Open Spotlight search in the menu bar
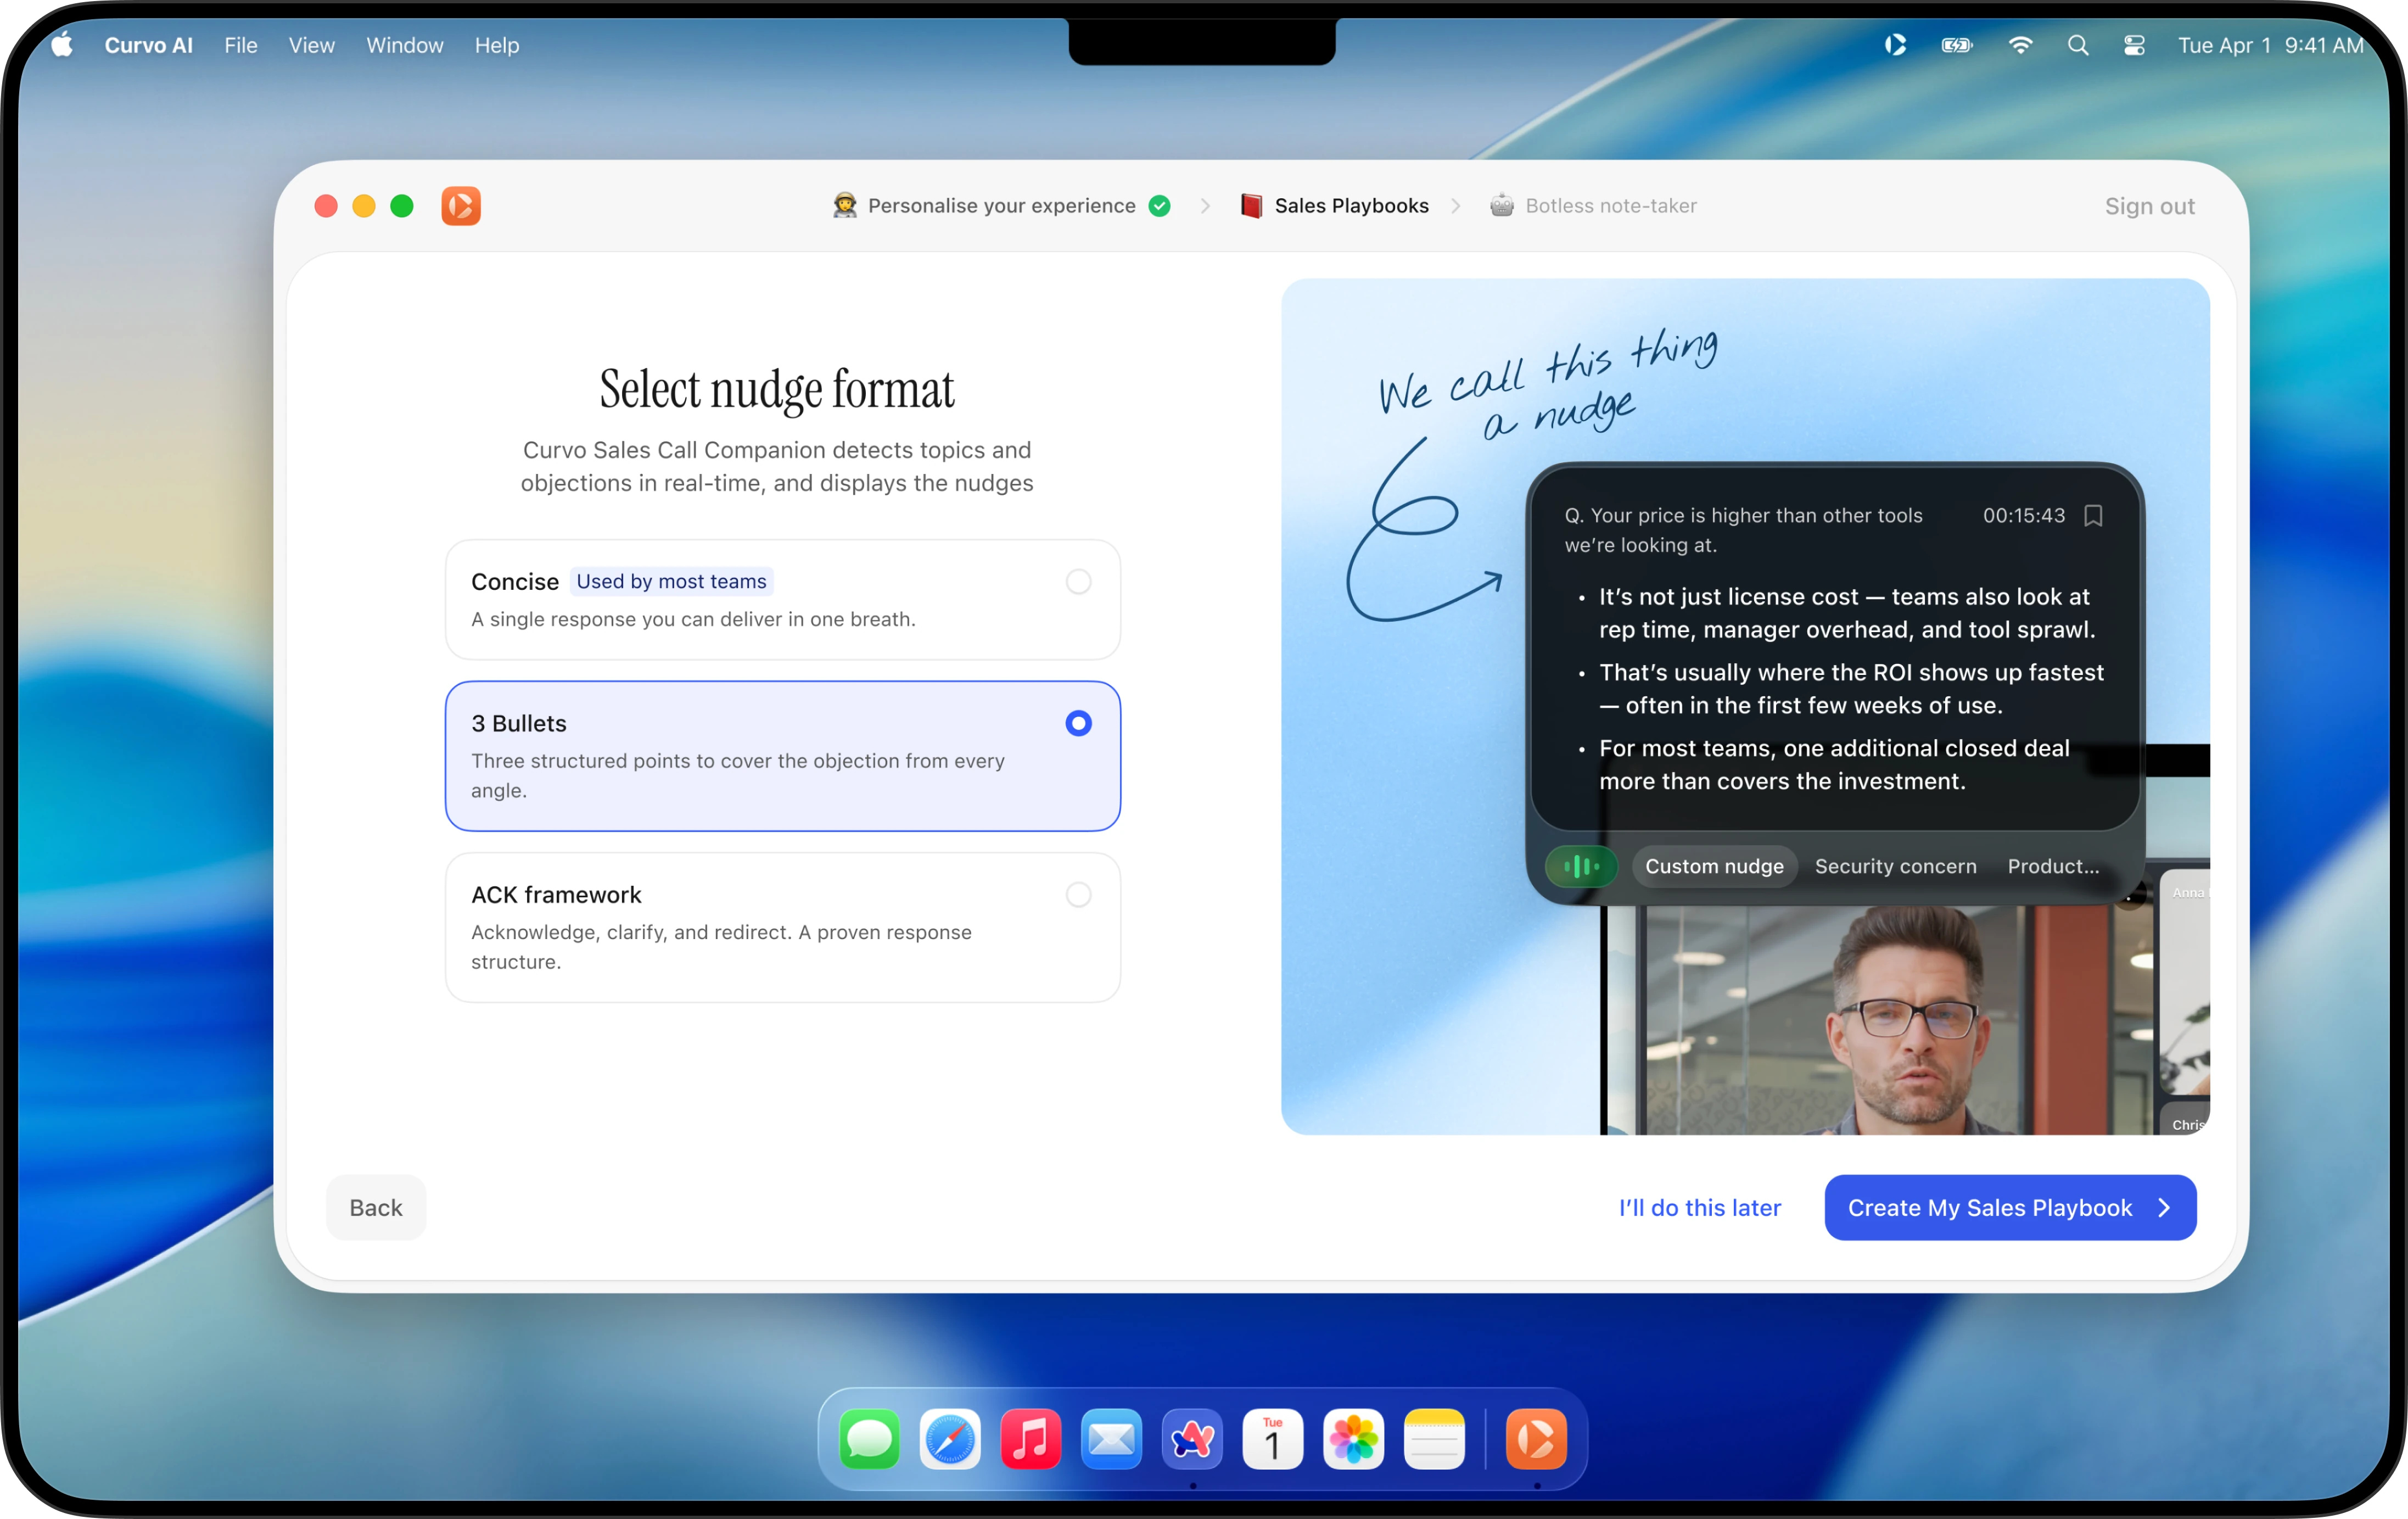The width and height of the screenshot is (2408, 1519). (x=2078, y=45)
